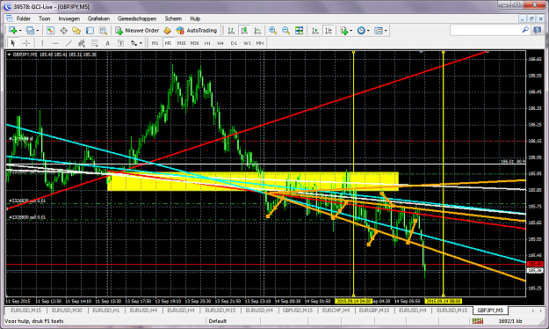Switch to the GBPUSD,M15 chart tab
This screenshot has width=549, height=329.
[x=297, y=311]
